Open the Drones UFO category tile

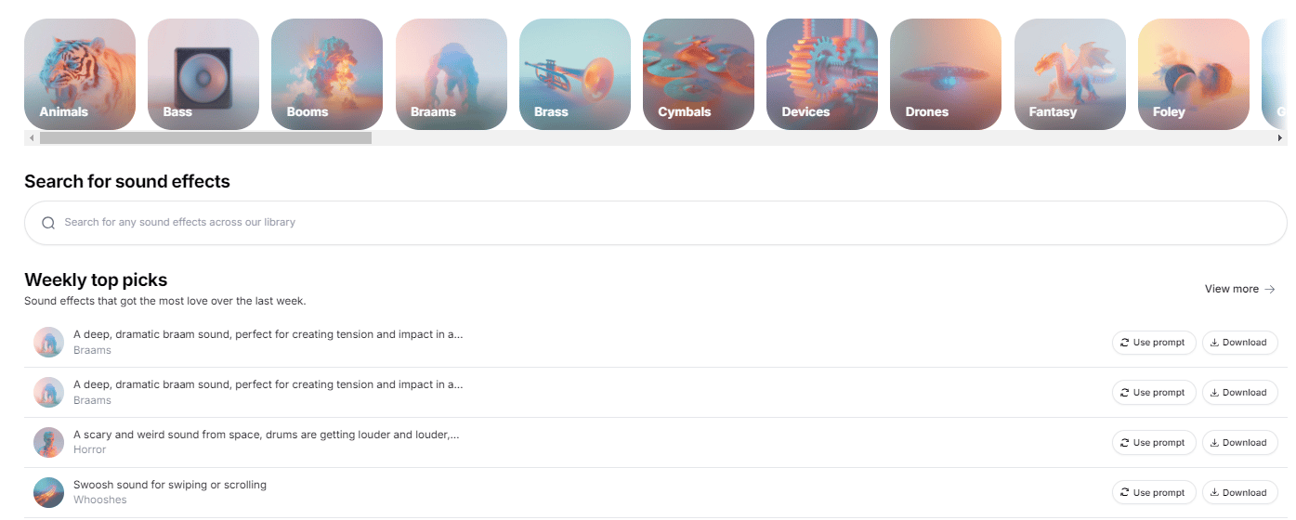[946, 74]
